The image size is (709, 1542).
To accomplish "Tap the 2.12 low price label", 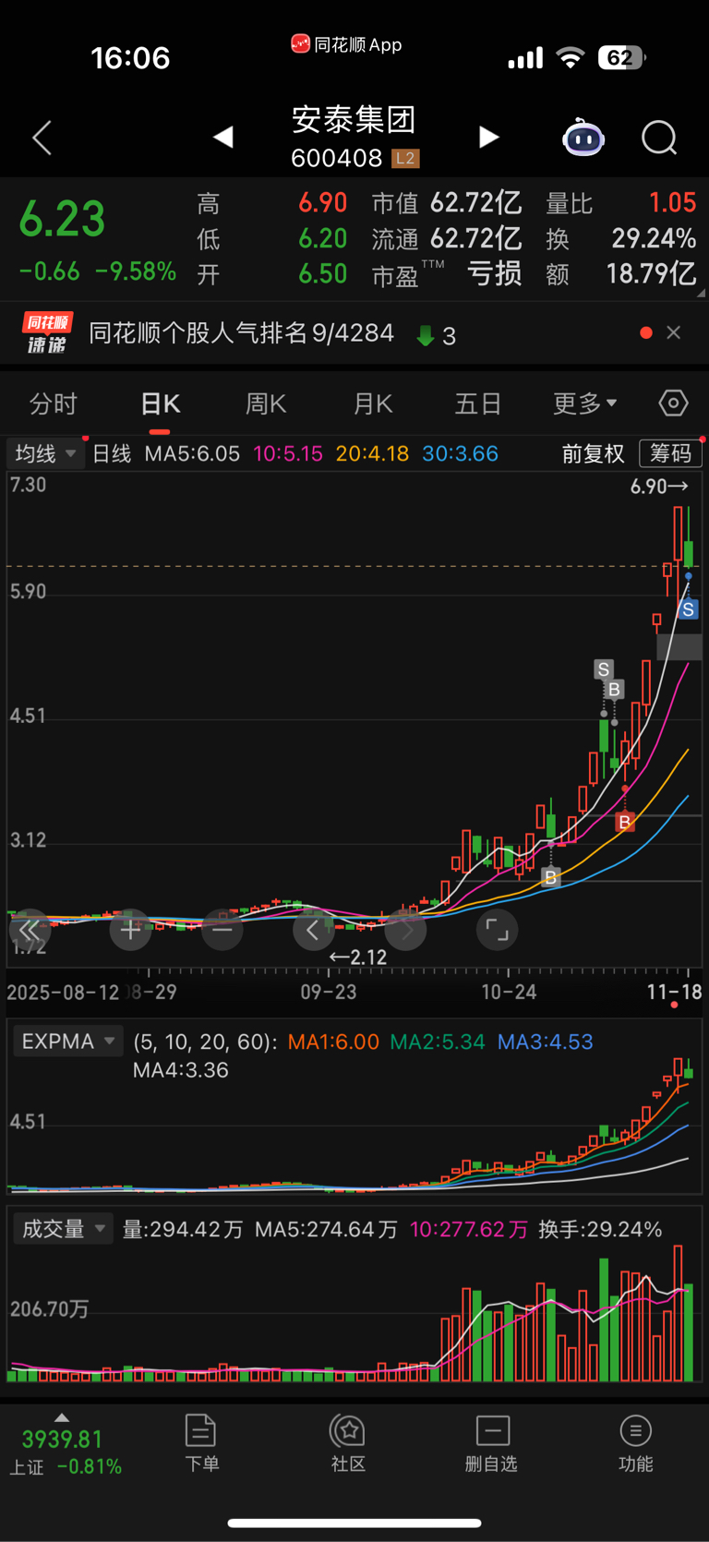I will pyautogui.click(x=358, y=958).
